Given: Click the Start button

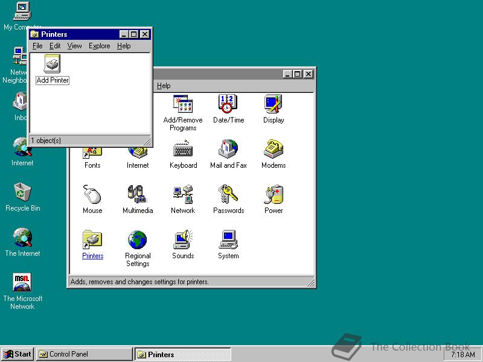Looking at the screenshot, I should point(18,354).
